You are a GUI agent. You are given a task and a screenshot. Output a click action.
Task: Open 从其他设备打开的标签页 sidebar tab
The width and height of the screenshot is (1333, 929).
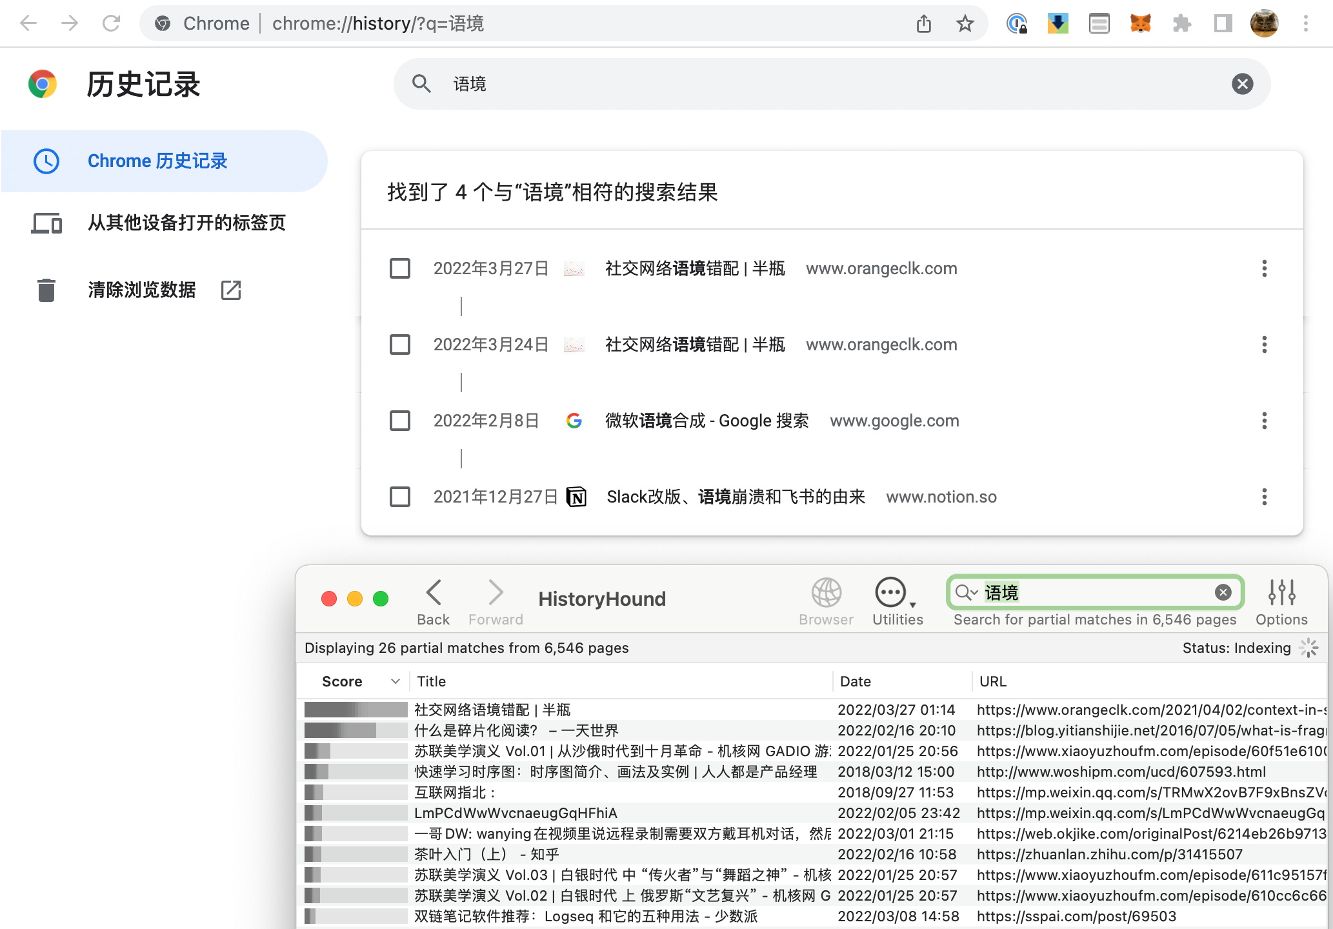click(165, 223)
